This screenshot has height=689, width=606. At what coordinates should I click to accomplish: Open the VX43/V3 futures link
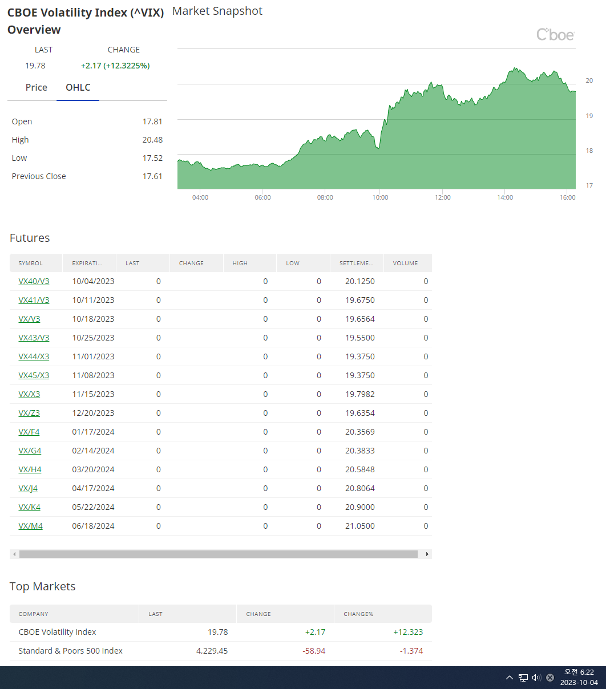tap(34, 338)
